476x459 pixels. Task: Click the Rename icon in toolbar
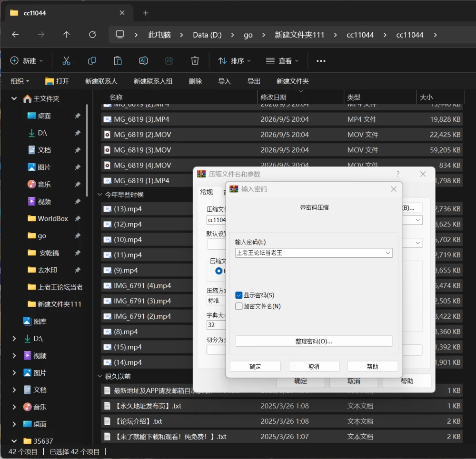pos(143,61)
